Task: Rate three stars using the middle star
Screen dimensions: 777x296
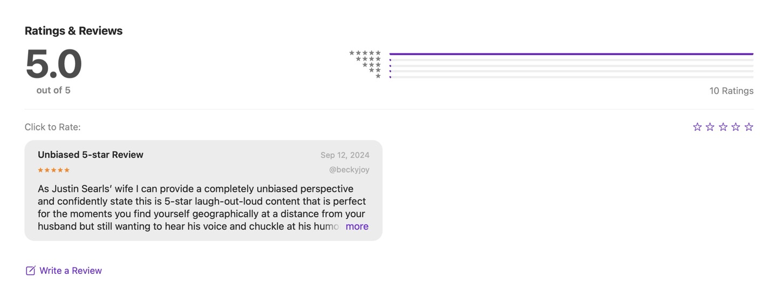Action: tap(723, 127)
